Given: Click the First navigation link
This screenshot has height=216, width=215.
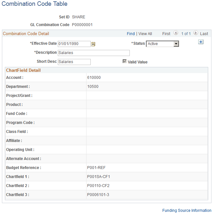Looking at the screenshot, I should click(x=166, y=34).
